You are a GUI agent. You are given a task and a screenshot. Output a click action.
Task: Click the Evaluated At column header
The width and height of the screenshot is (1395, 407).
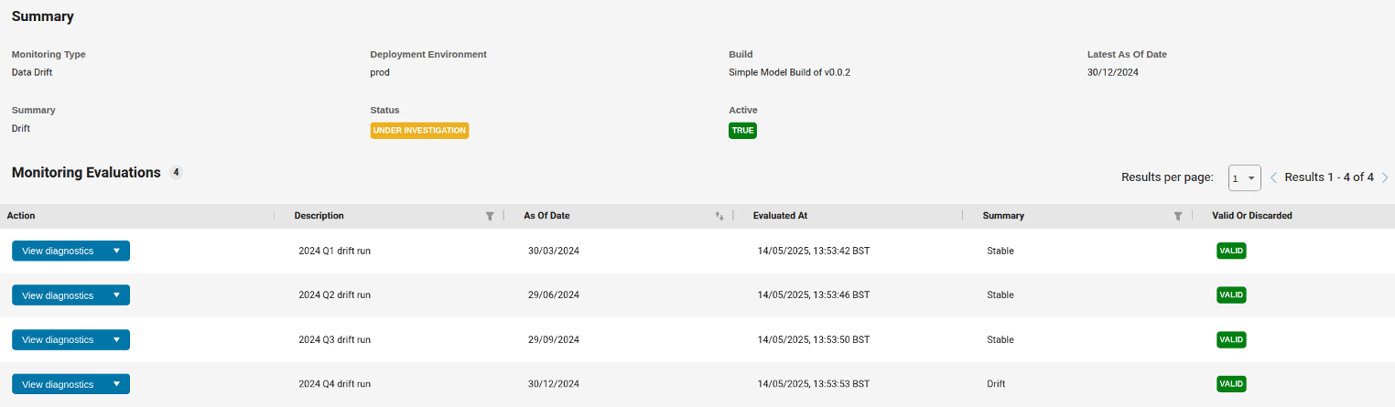(x=780, y=216)
